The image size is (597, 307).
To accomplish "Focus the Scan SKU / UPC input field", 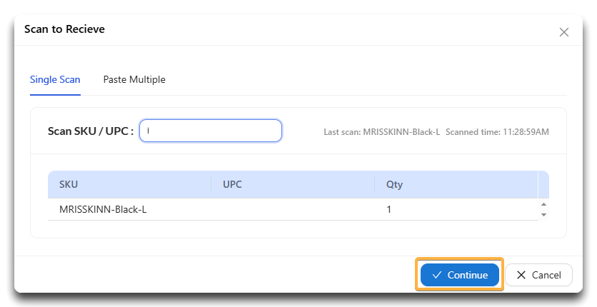I will 211,131.
